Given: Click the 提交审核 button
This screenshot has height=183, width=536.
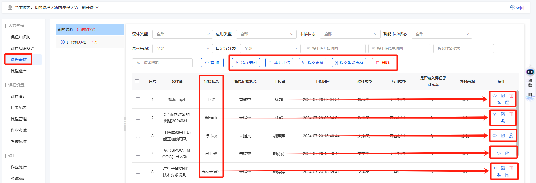Looking at the screenshot, I should click(313, 63).
